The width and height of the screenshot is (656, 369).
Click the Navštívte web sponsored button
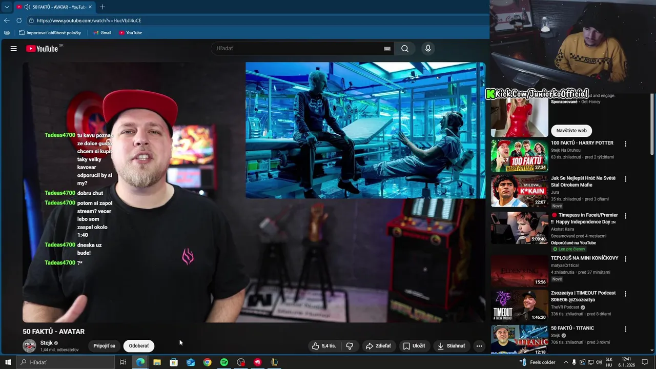point(571,131)
